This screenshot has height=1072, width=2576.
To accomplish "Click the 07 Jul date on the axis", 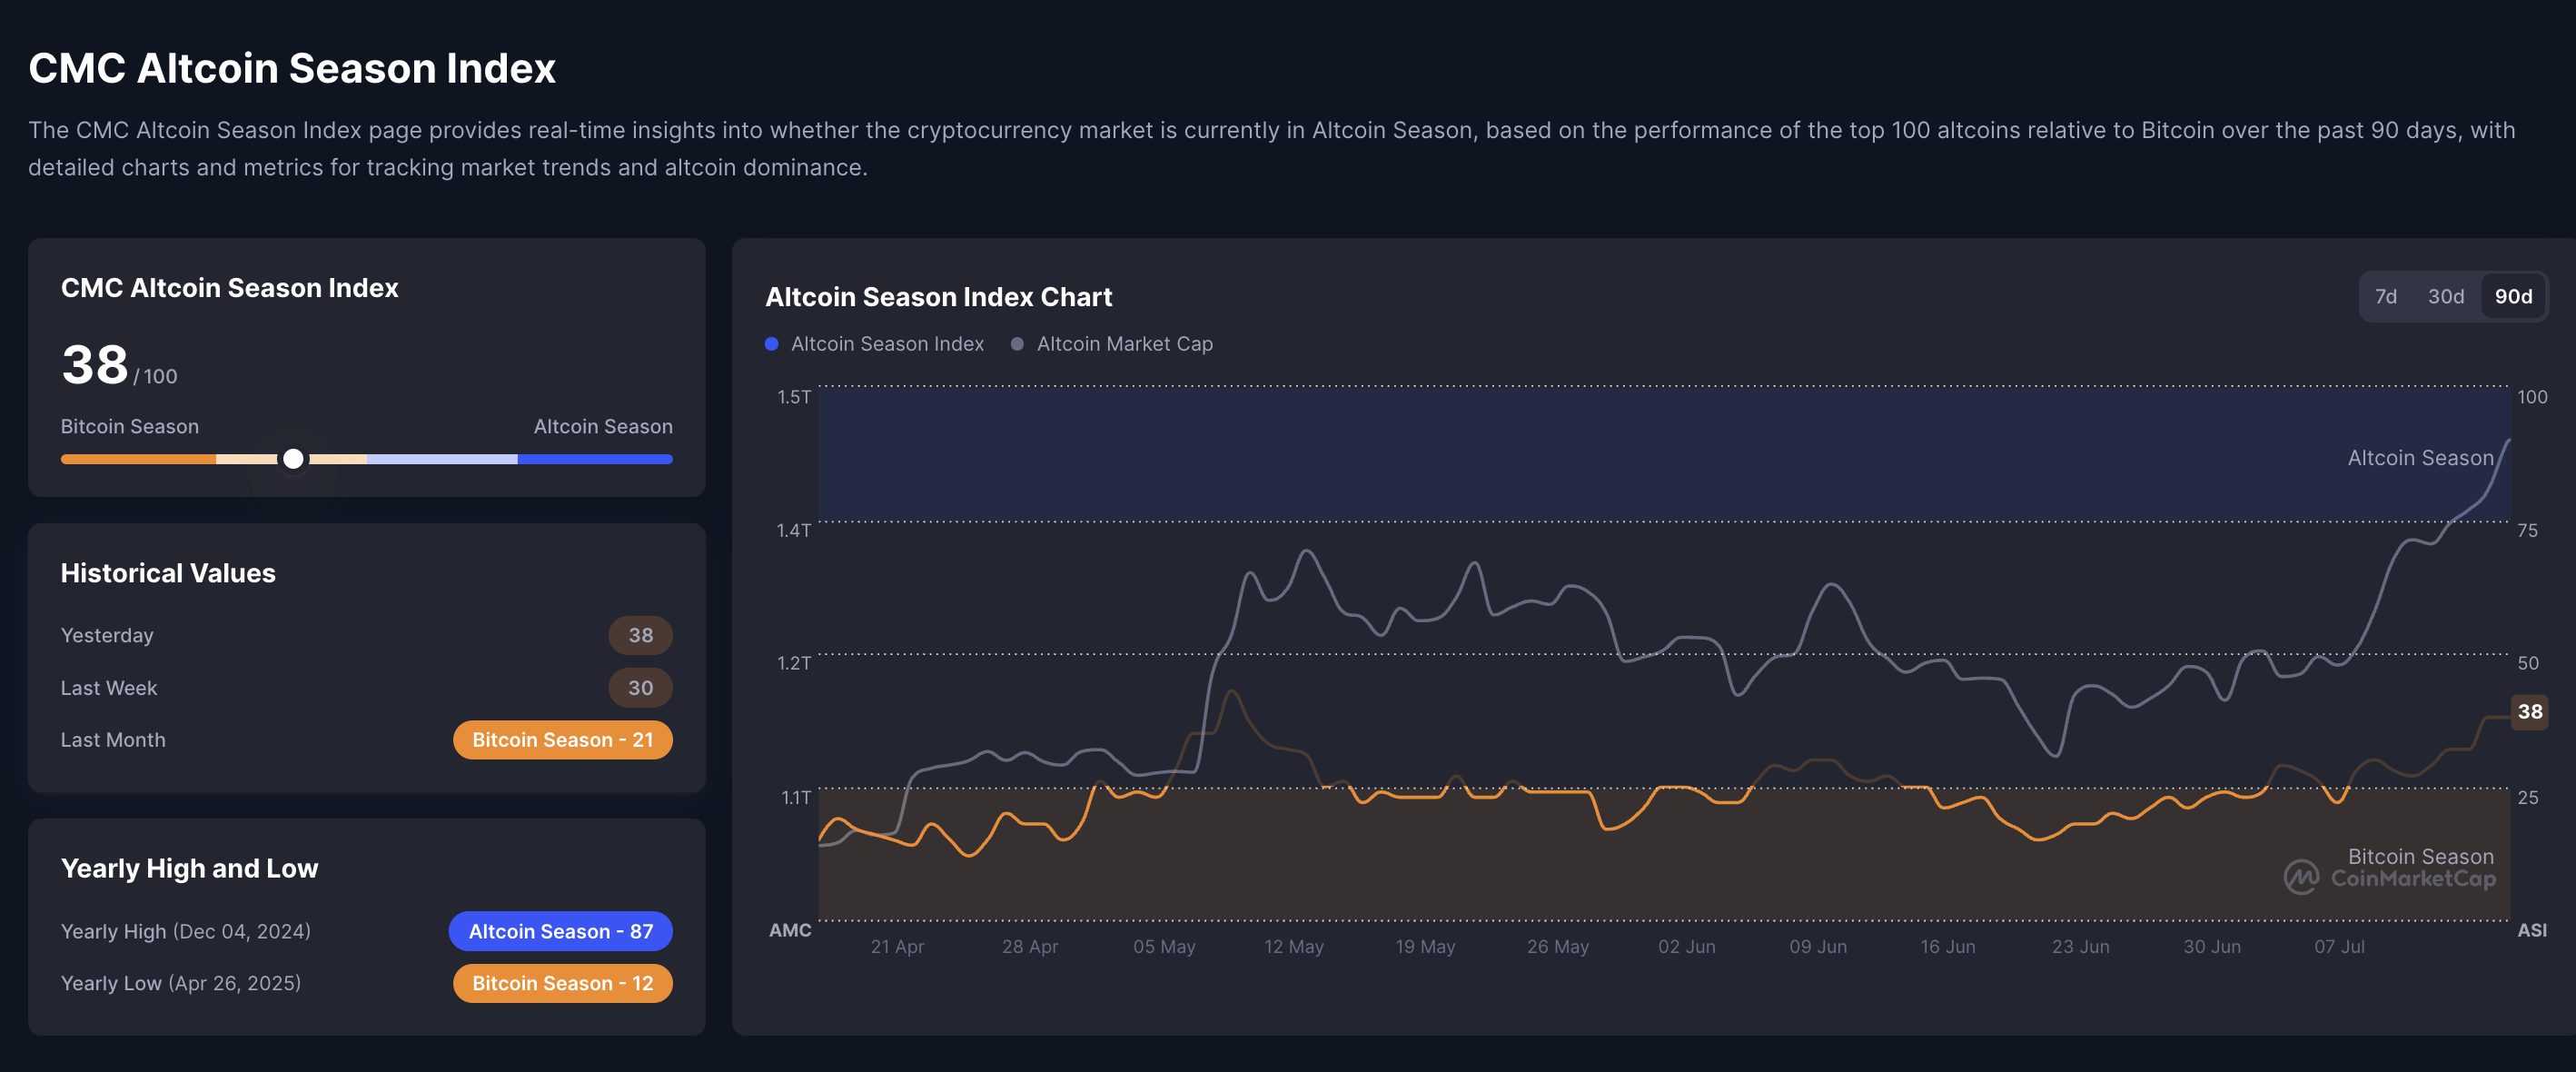I will coord(2339,946).
